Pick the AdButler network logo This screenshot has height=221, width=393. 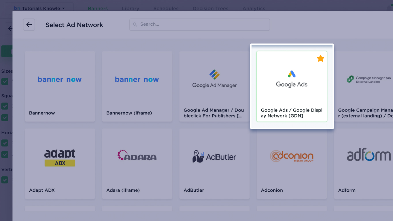coord(214,157)
